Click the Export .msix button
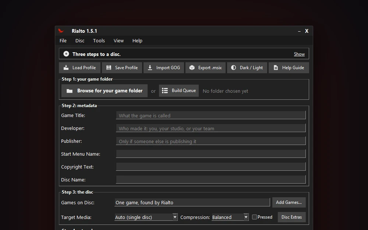The image size is (368, 230). coord(205,68)
